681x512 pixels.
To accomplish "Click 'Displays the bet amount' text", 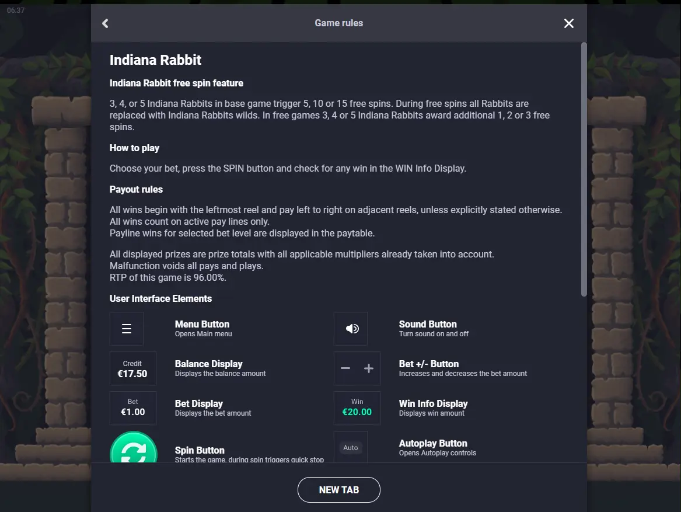I will pos(213,413).
